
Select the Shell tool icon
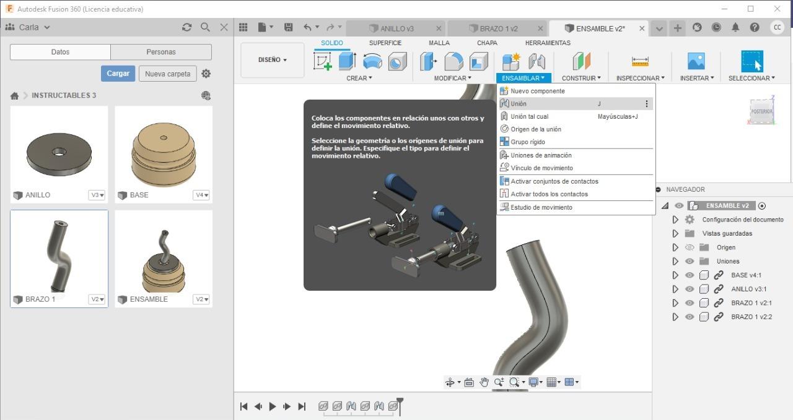478,61
